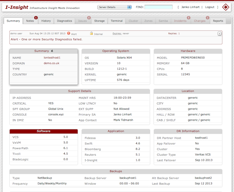
Task: Open the demo.co.uk domain link
Action: click(x=51, y=63)
